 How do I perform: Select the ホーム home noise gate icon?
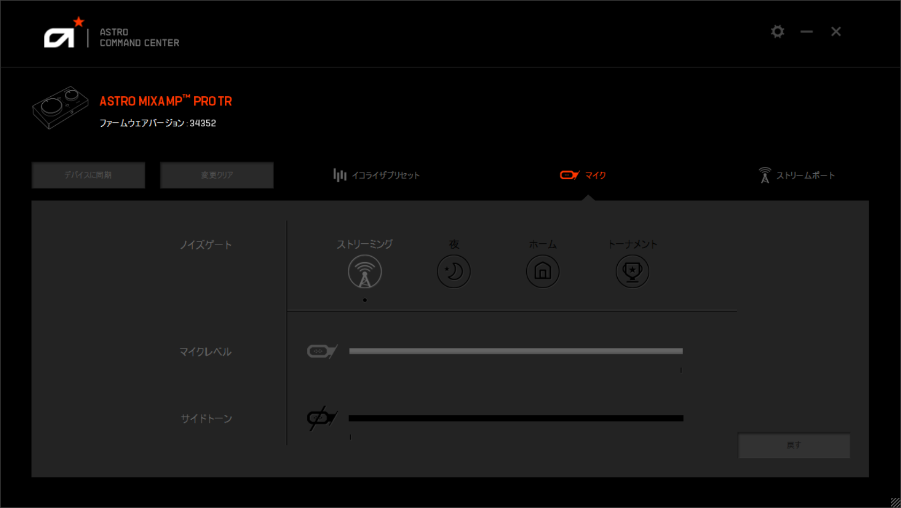click(543, 272)
